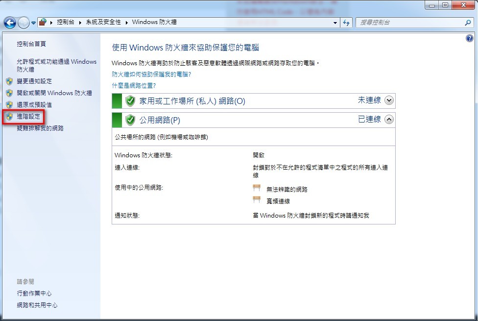Click bench icon beside 無法辨識的網路
The height and width of the screenshot is (321, 478).
point(257,188)
